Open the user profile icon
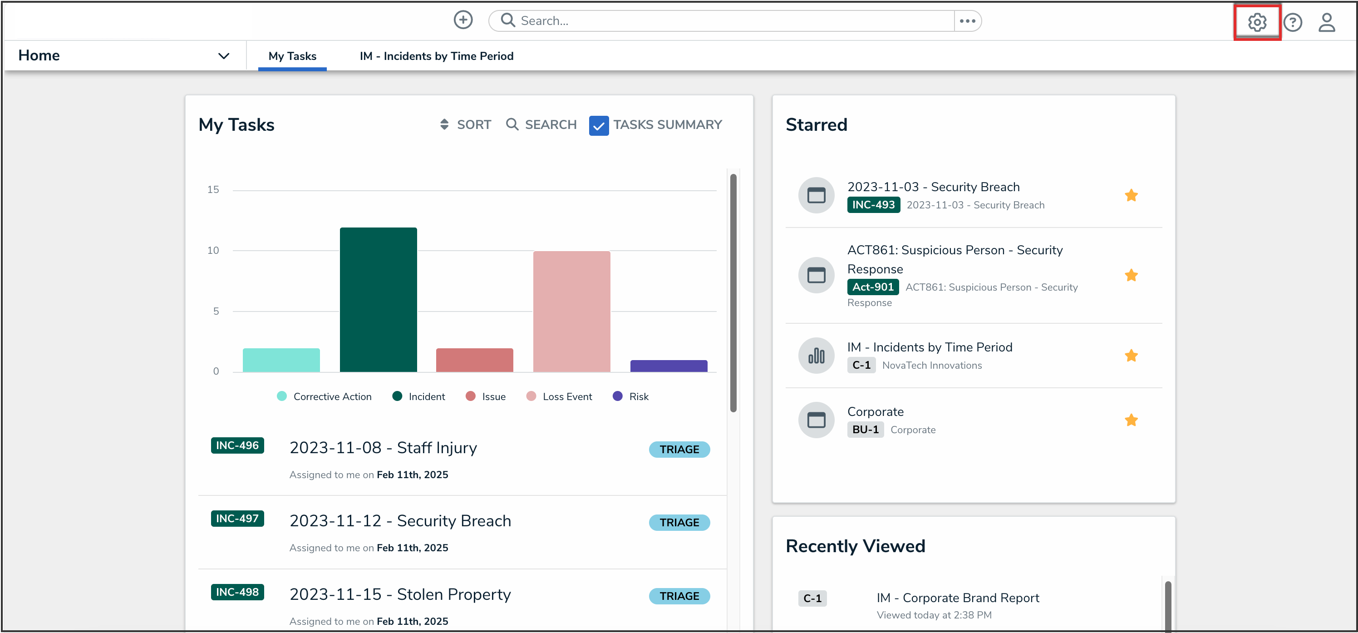 click(x=1326, y=22)
